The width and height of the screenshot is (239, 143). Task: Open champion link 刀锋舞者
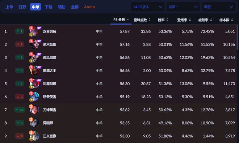[x=50, y=110]
